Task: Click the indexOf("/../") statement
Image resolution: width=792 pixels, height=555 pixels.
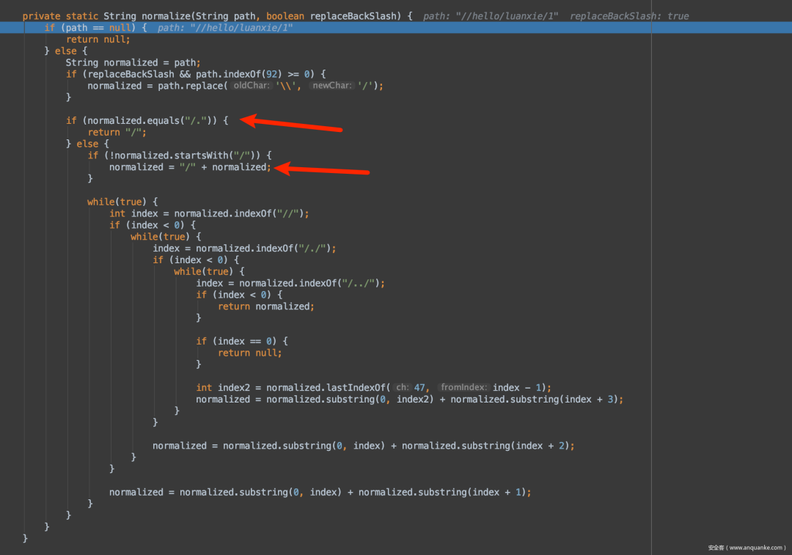Action: pos(290,283)
